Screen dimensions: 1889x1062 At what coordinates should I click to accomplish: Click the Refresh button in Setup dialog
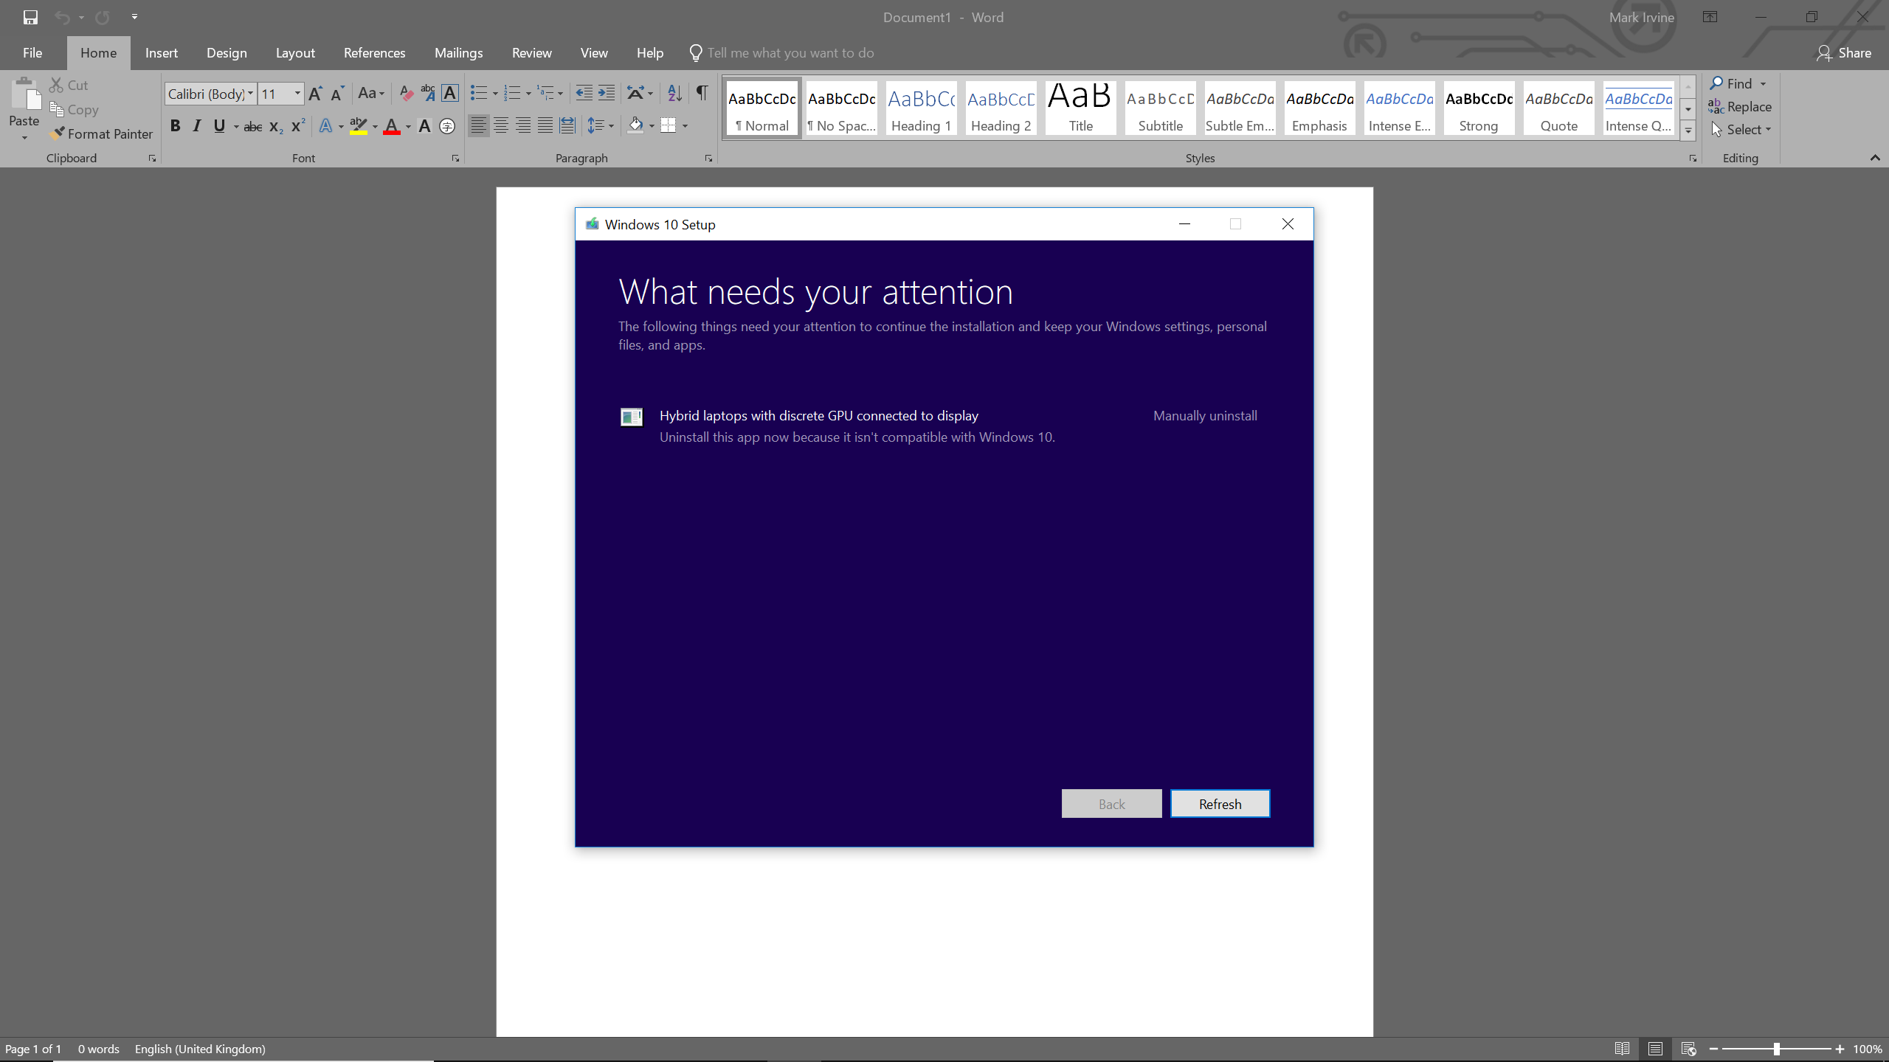tap(1220, 804)
